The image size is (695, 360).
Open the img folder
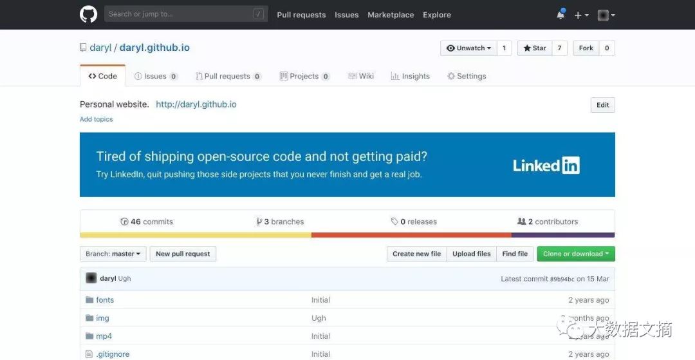click(102, 318)
